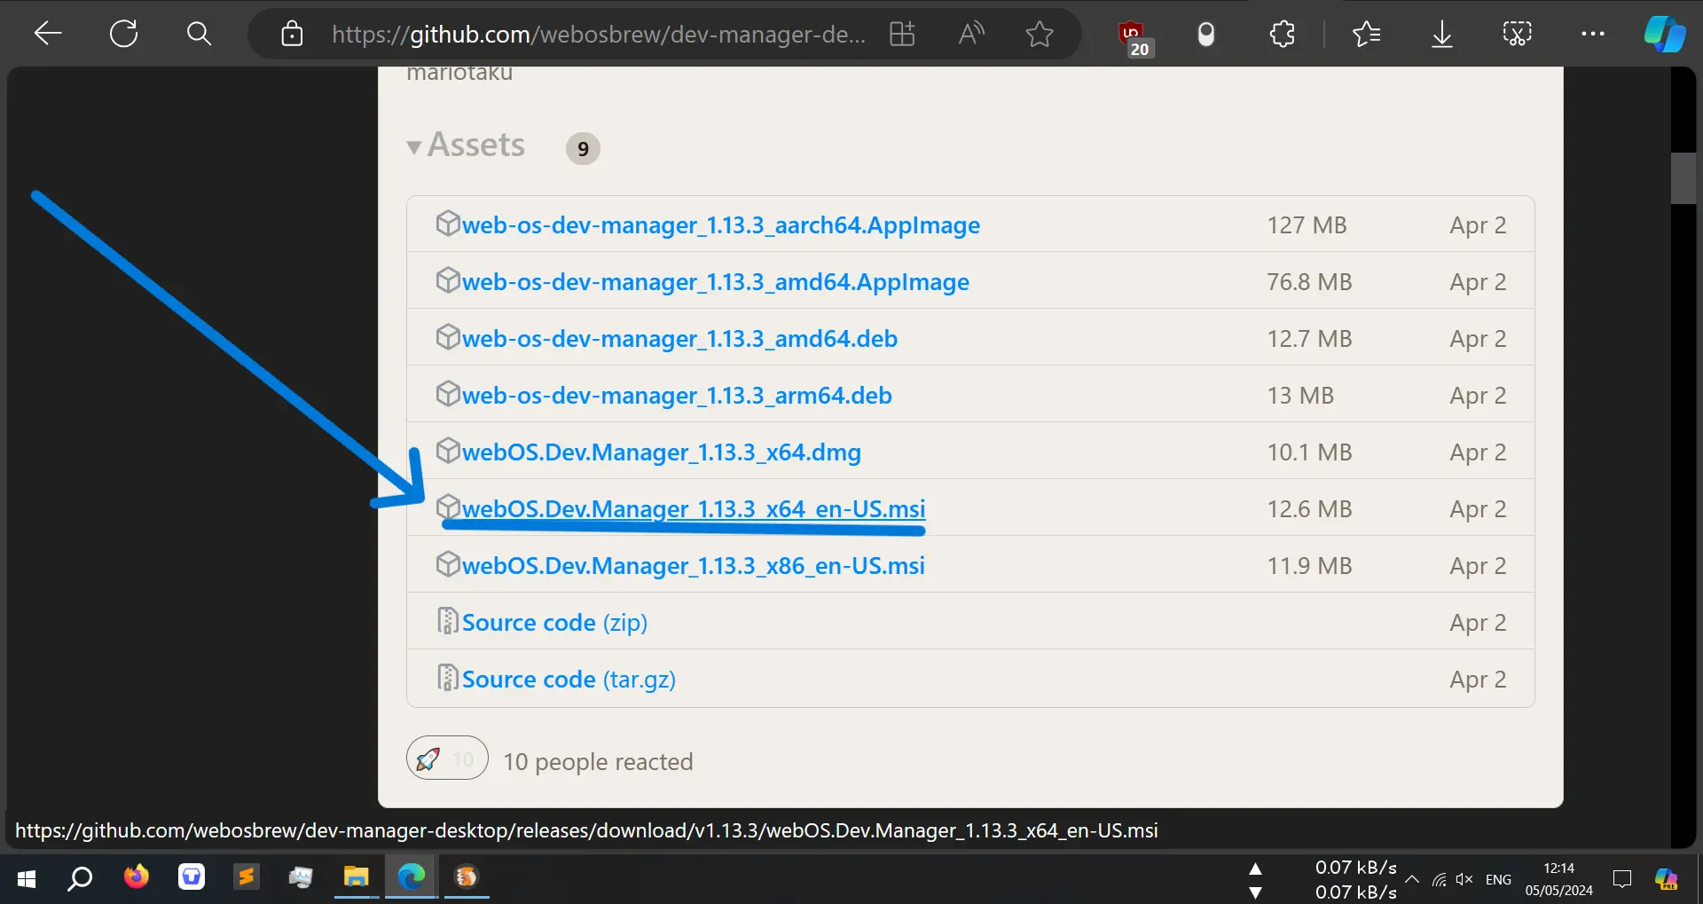Open uBlock Origin extension showing 20
The image size is (1703, 904).
[1134, 38]
